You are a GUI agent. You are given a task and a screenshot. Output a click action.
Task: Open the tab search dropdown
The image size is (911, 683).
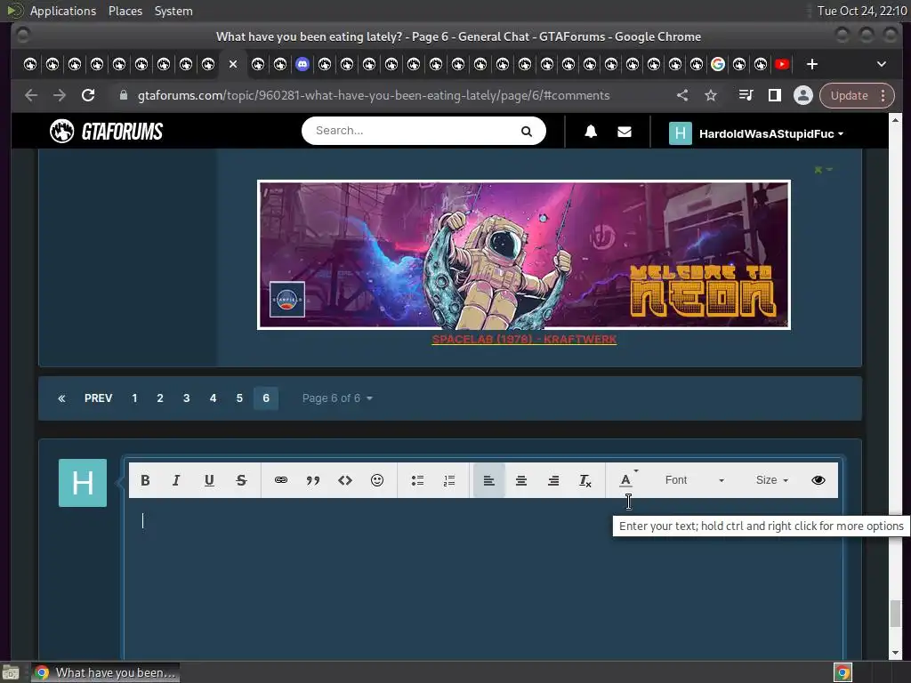[x=882, y=64]
